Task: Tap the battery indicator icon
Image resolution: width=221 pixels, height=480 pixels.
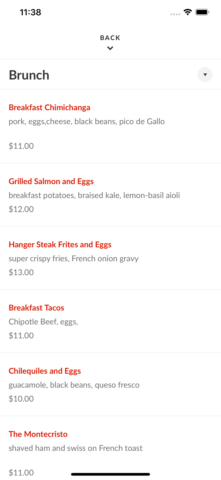Action: point(202,12)
